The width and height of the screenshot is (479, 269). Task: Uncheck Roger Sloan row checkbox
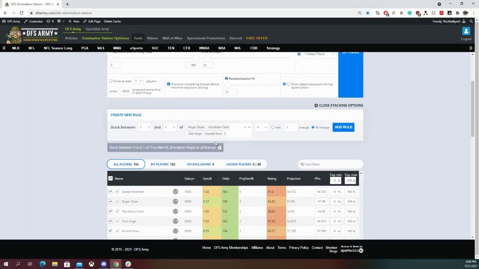(110, 201)
